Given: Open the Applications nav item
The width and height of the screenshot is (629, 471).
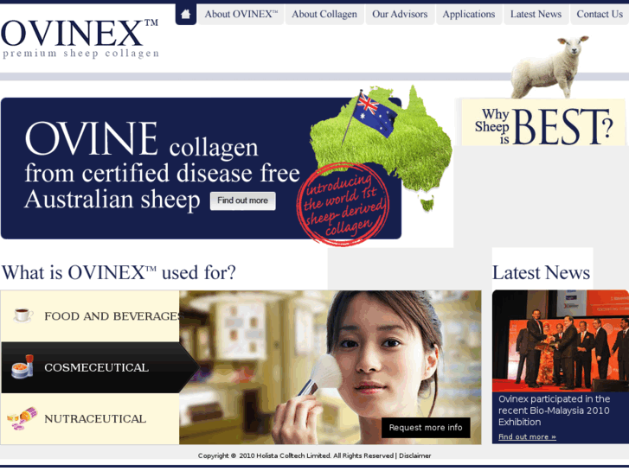Looking at the screenshot, I should (x=469, y=15).
